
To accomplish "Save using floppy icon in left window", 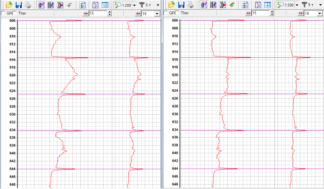I will point(18,5).
